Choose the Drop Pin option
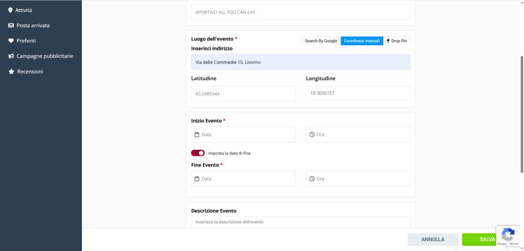Image resolution: width=524 pixels, height=251 pixels. (x=397, y=41)
